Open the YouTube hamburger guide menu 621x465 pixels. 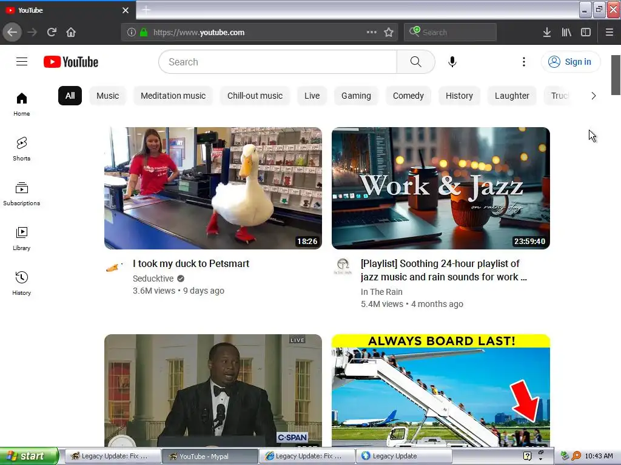point(22,62)
